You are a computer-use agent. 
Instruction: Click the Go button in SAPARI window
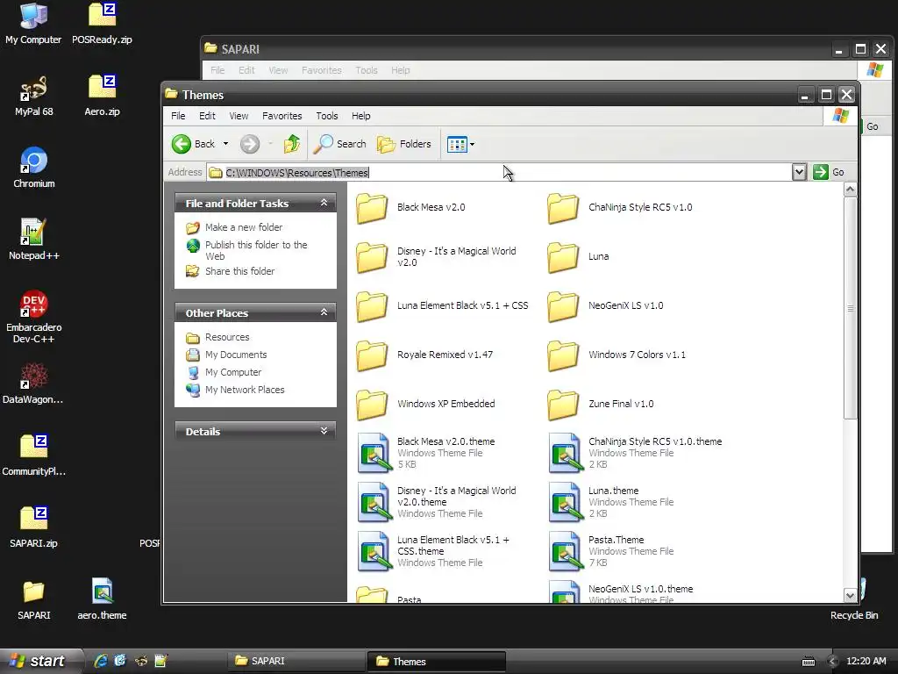[x=873, y=126]
